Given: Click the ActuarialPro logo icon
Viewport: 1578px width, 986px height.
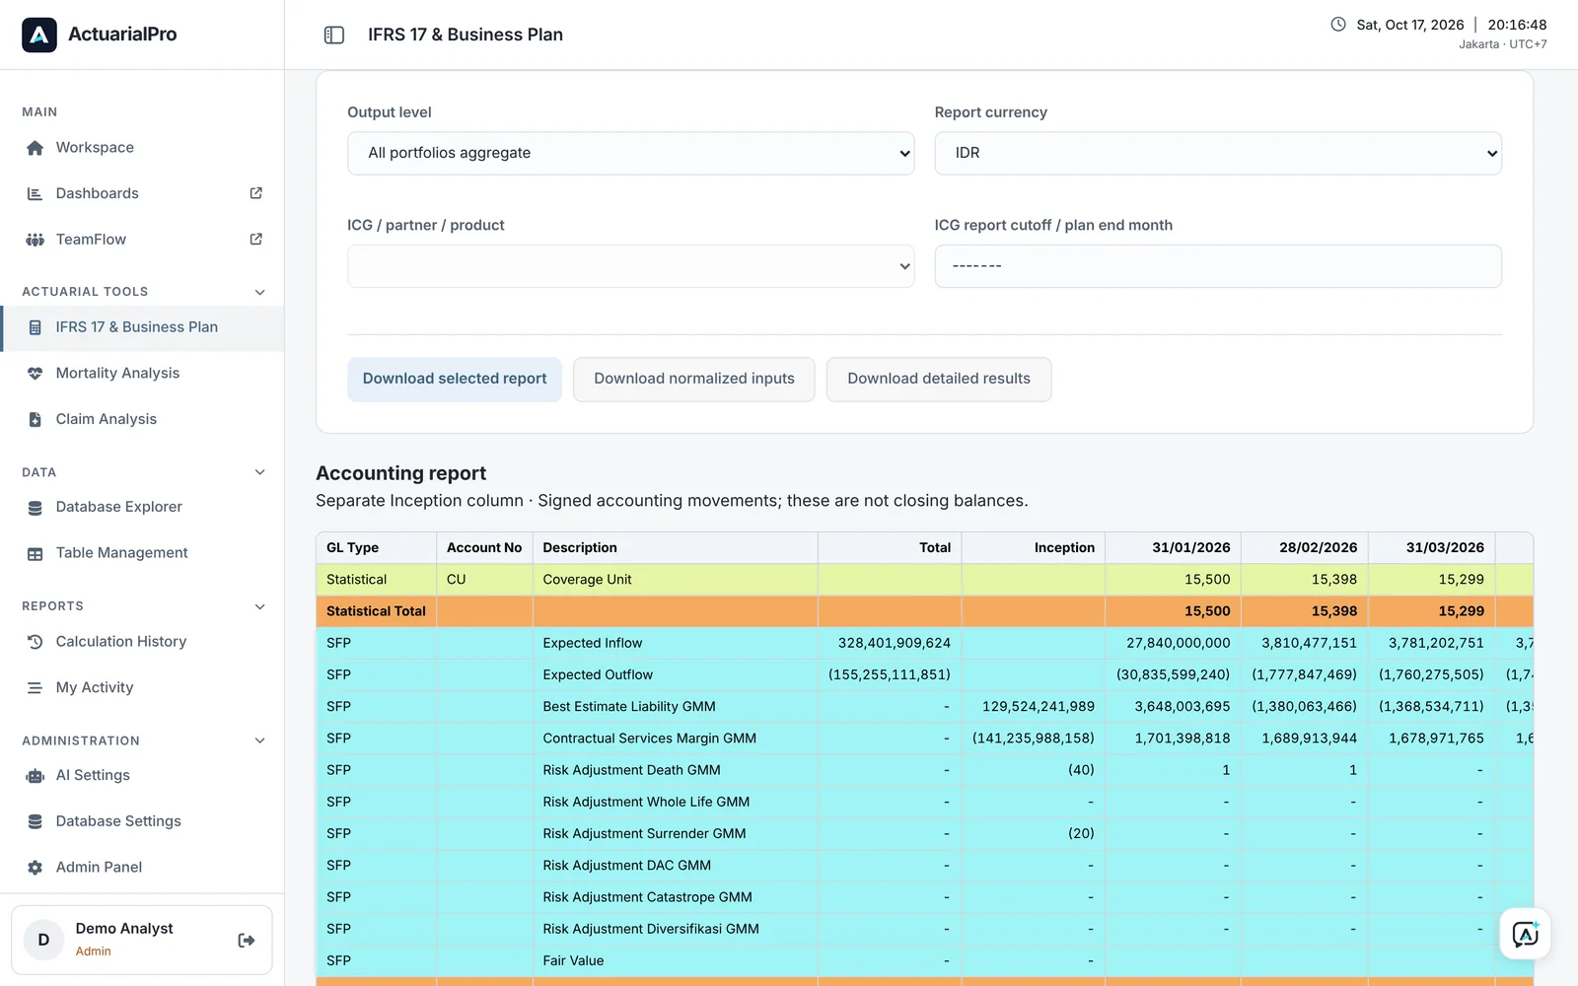Looking at the screenshot, I should coord(39,35).
